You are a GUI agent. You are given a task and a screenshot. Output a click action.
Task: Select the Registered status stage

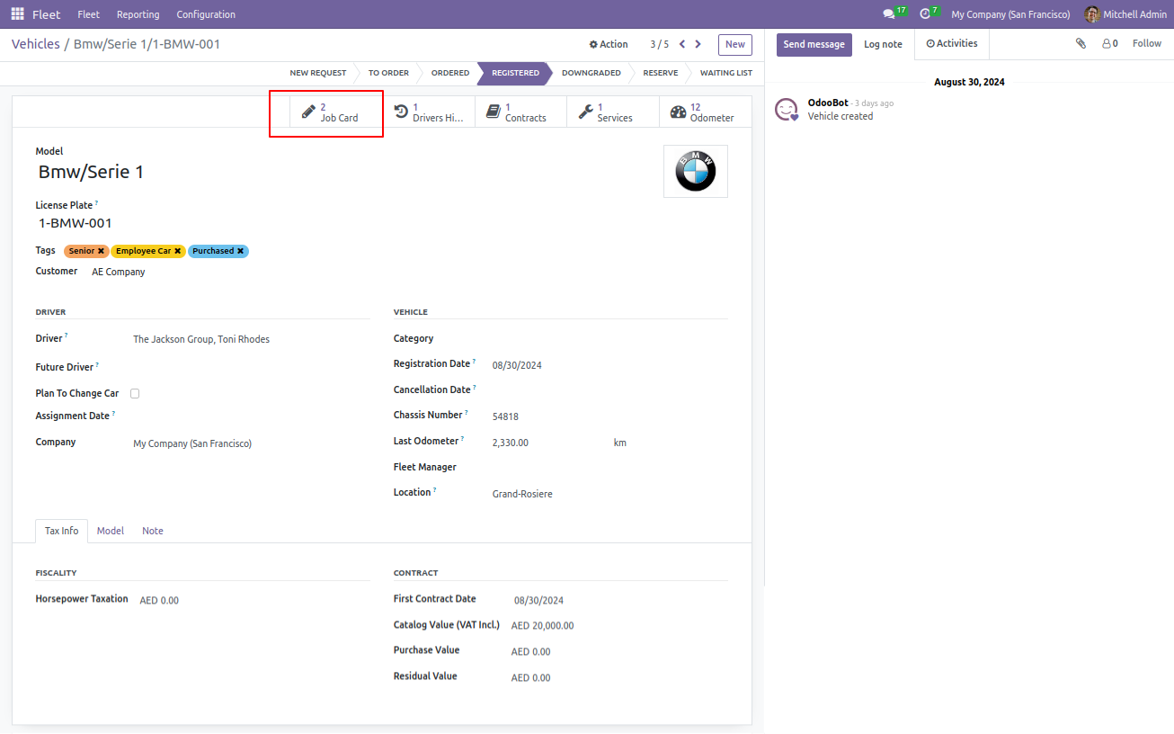tap(515, 73)
